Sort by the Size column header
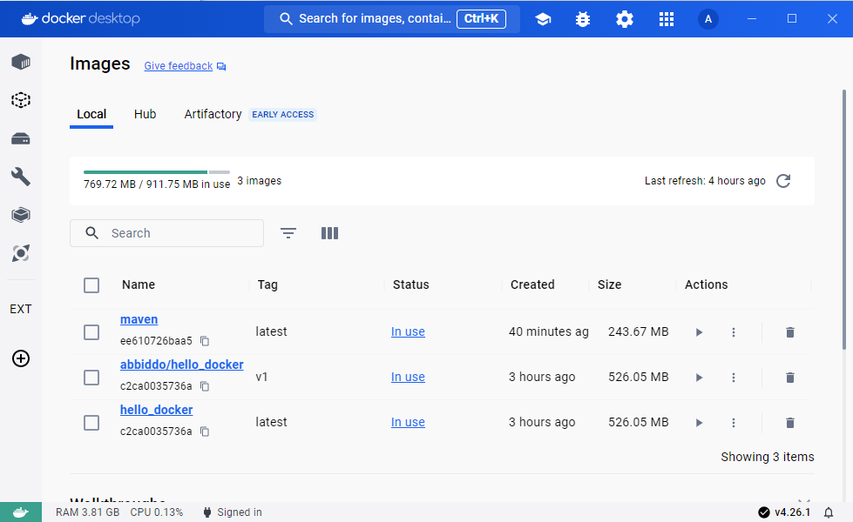 click(609, 284)
